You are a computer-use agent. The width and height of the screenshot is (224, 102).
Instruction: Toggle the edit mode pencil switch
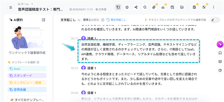215,20
